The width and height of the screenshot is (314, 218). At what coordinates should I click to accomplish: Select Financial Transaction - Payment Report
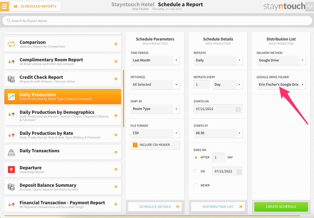click(x=63, y=205)
